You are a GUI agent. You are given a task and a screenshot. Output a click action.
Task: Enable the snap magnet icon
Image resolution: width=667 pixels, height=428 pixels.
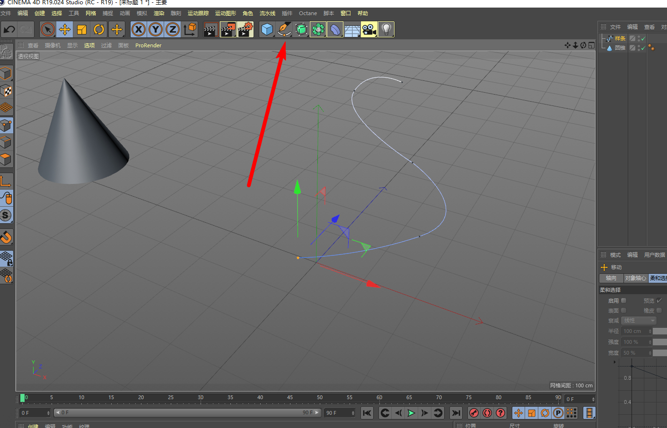coord(6,236)
